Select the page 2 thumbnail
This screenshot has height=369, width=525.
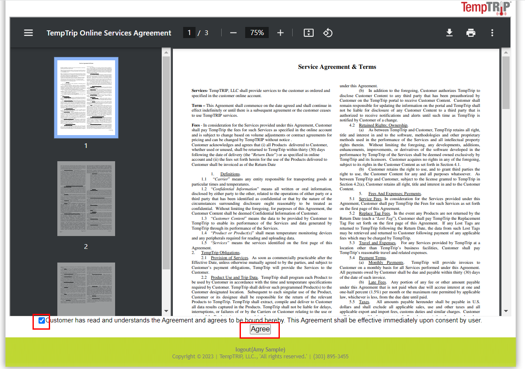tap(86, 198)
